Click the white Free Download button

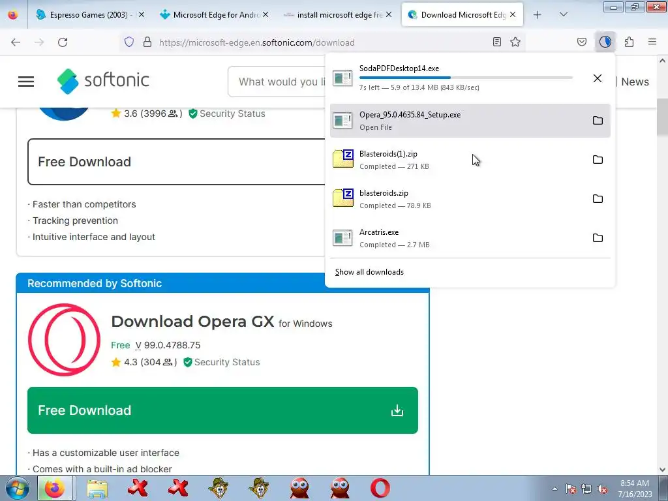176,162
